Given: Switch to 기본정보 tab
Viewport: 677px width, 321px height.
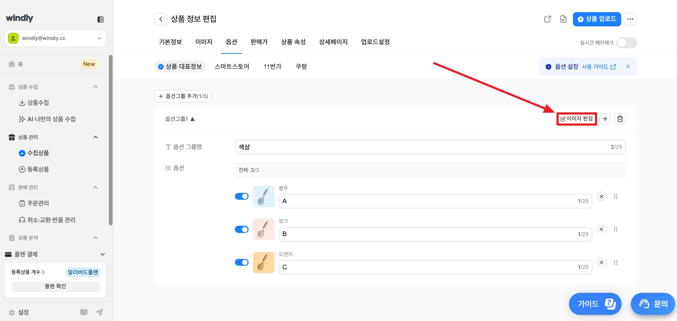Looking at the screenshot, I should pyautogui.click(x=171, y=42).
